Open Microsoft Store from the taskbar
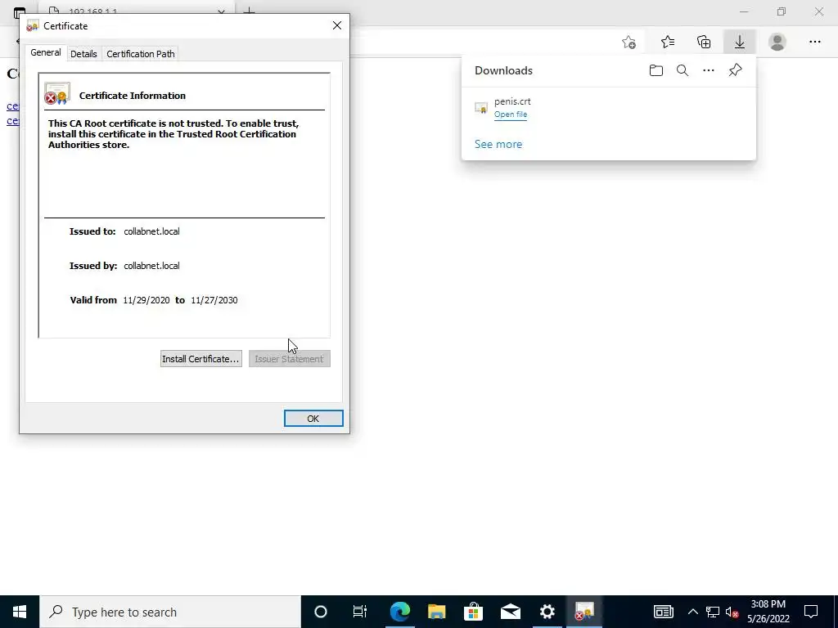Screen dimensions: 838x628 coord(474,612)
